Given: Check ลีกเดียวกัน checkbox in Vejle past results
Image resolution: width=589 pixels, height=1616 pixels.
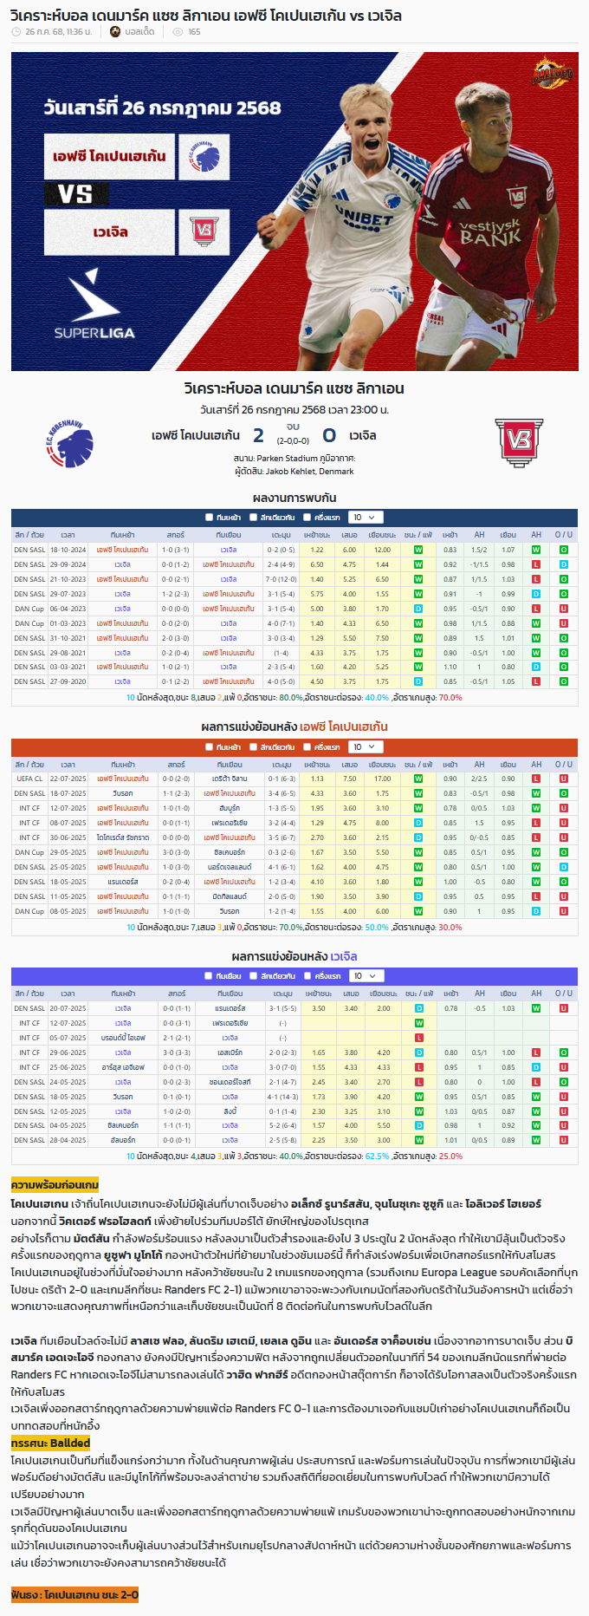Looking at the screenshot, I should 253,976.
